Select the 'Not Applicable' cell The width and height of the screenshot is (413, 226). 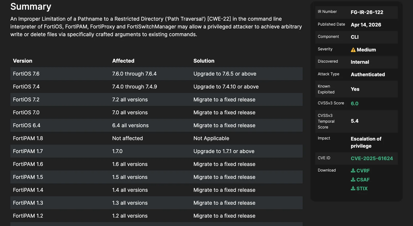click(x=211, y=138)
